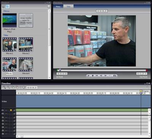The width and height of the screenshot is (152, 139).
Task: Click the preview scrubber playhead handle
Action: click(x=60, y=70)
